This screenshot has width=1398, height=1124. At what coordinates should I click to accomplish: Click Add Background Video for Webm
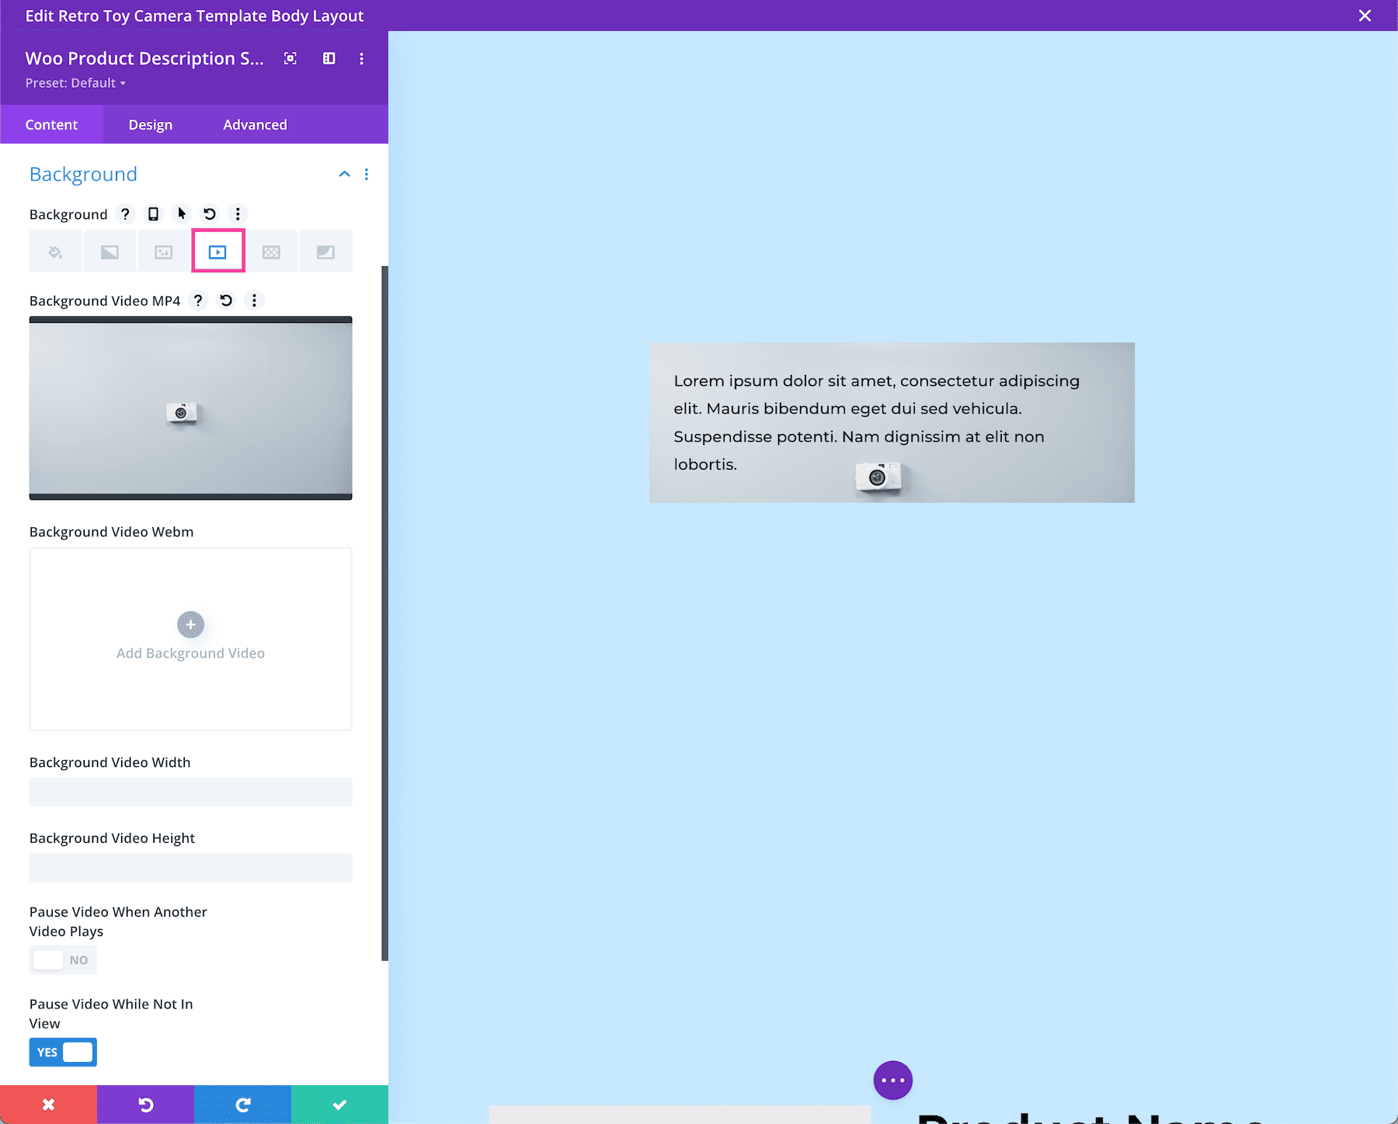coord(190,637)
